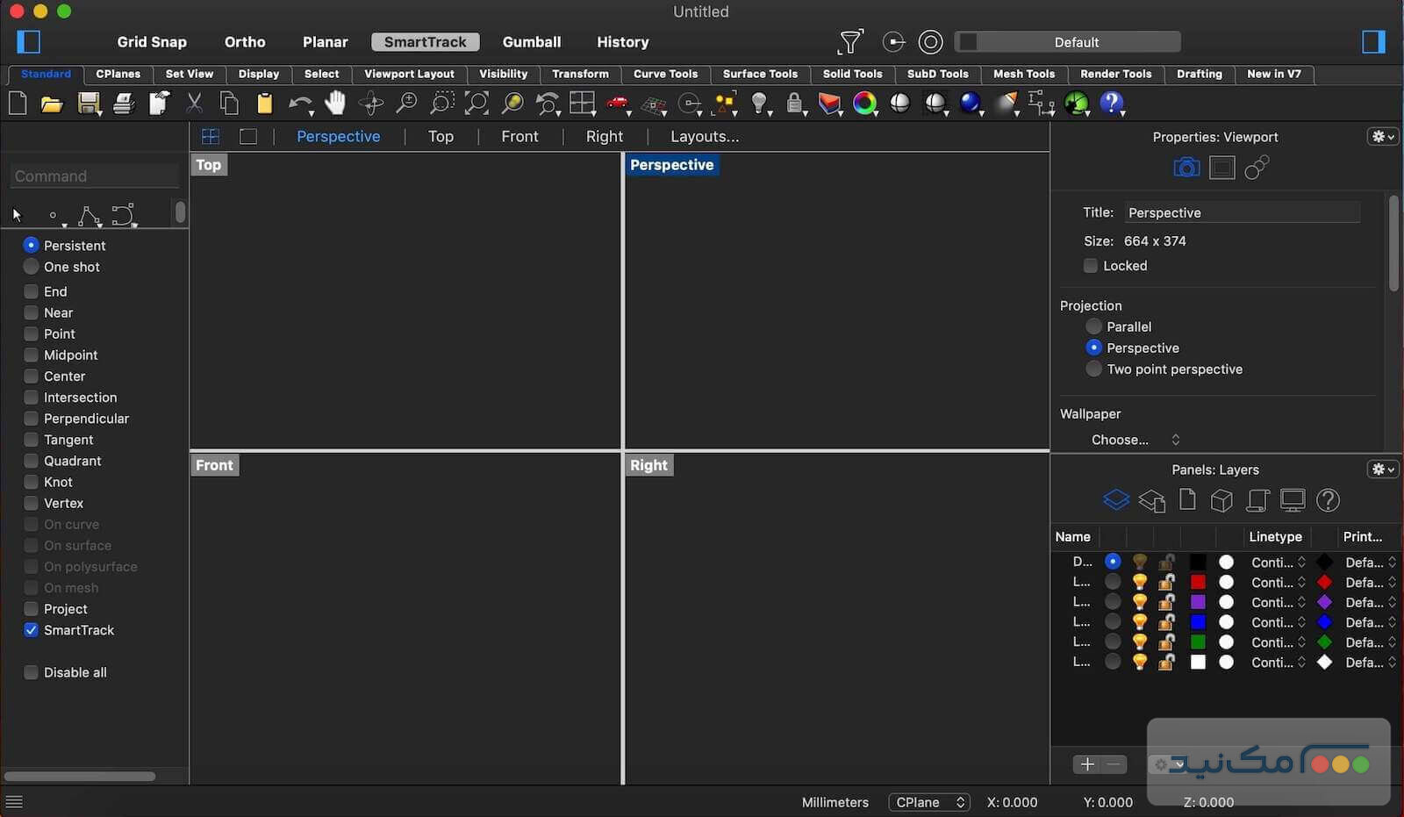Image resolution: width=1404 pixels, height=817 pixels.
Task: Click the Undo arrow icon
Action: pos(299,104)
